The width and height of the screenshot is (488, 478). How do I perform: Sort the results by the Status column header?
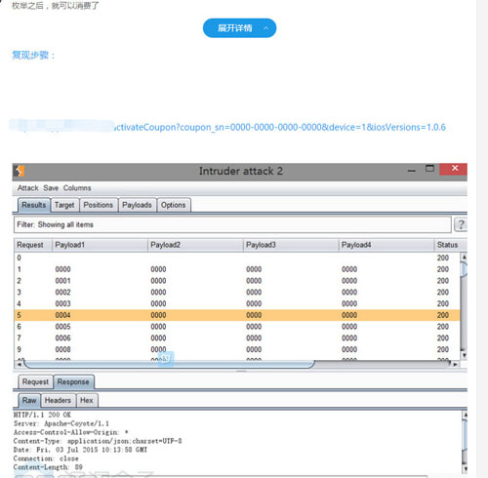[448, 245]
